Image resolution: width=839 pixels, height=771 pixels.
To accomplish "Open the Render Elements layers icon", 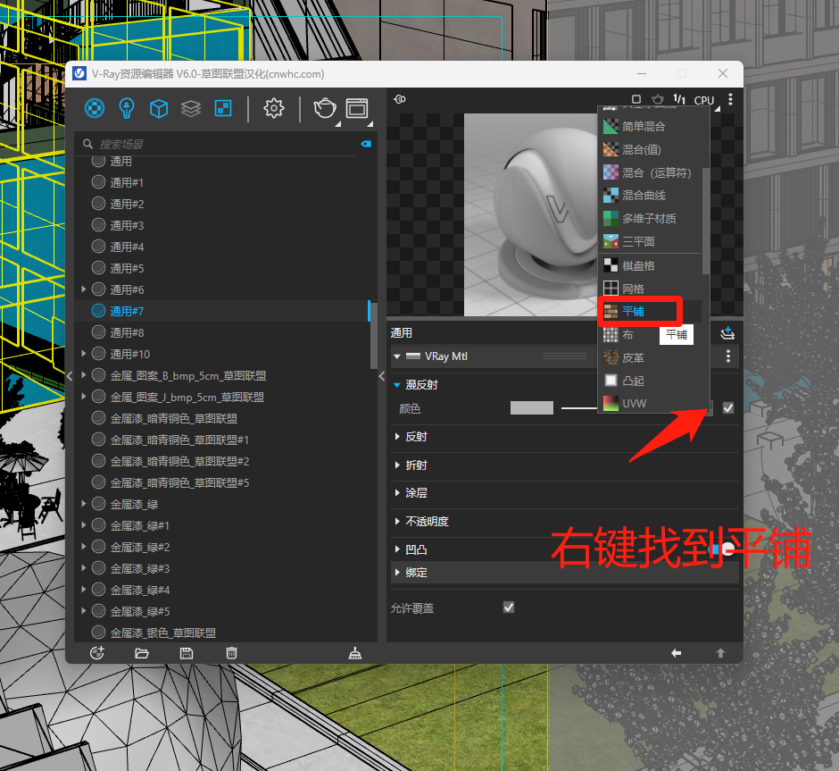I will point(191,109).
